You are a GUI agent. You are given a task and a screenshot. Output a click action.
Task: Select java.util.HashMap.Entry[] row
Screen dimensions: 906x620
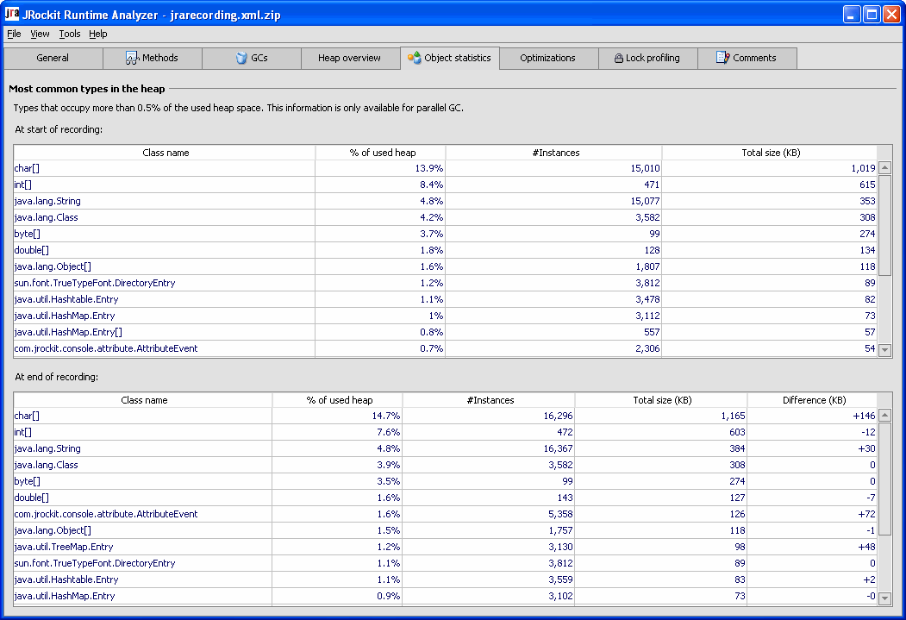pyautogui.click(x=446, y=332)
